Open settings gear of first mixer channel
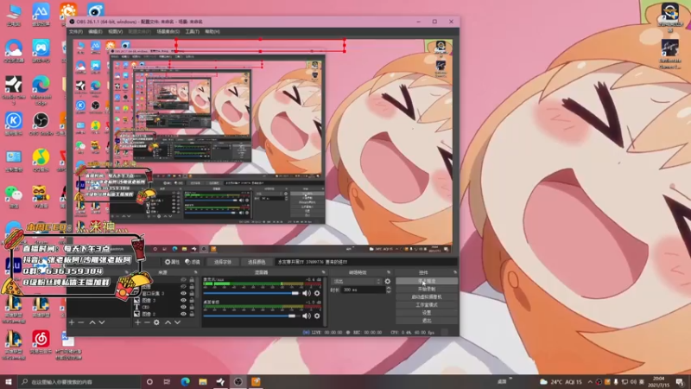This screenshot has width=691, height=389. [317, 293]
